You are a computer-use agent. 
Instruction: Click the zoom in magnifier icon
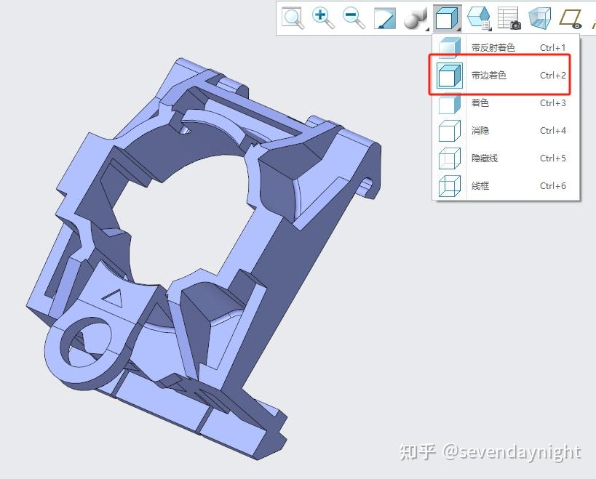click(323, 18)
